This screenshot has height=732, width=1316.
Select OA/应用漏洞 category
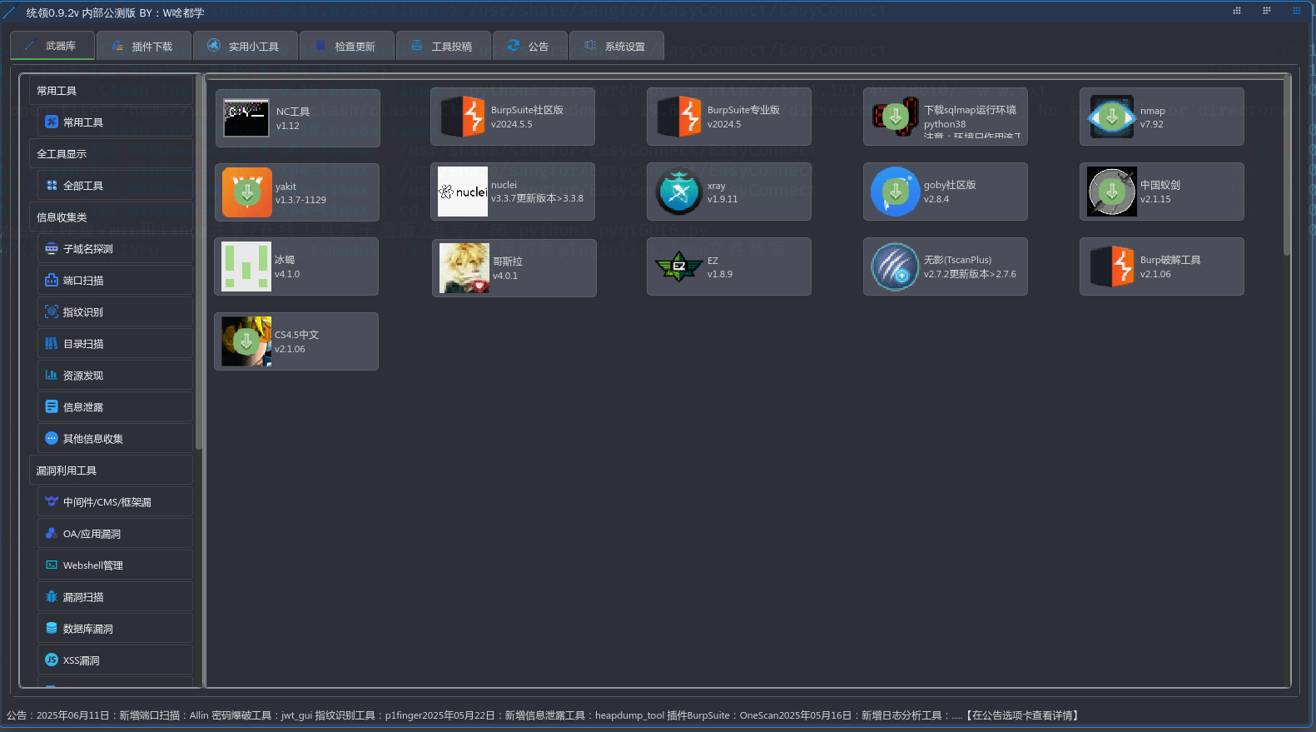[115, 534]
